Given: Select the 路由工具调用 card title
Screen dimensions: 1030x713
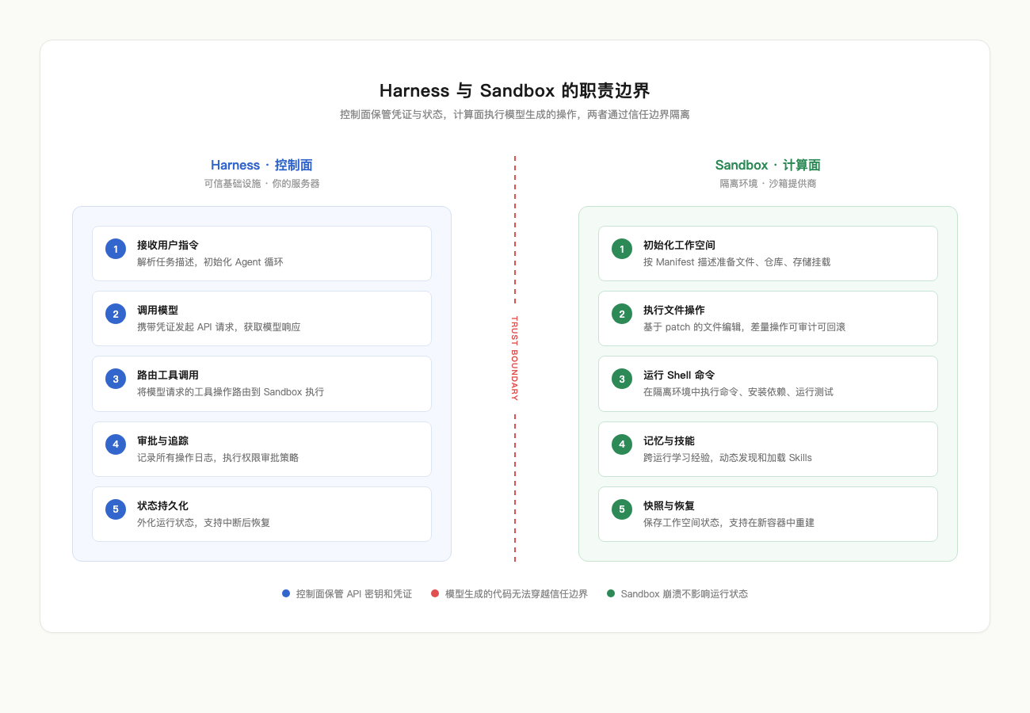Looking at the screenshot, I should pos(168,376).
